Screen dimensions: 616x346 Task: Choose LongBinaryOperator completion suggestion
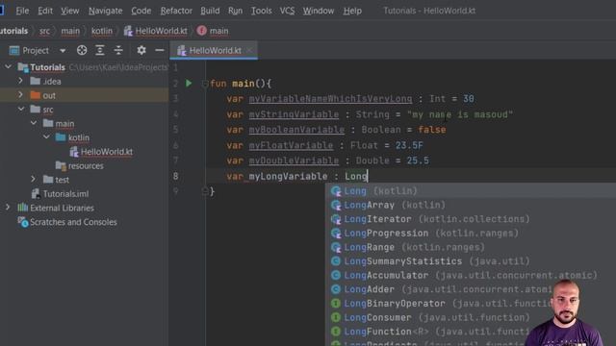tap(471, 304)
